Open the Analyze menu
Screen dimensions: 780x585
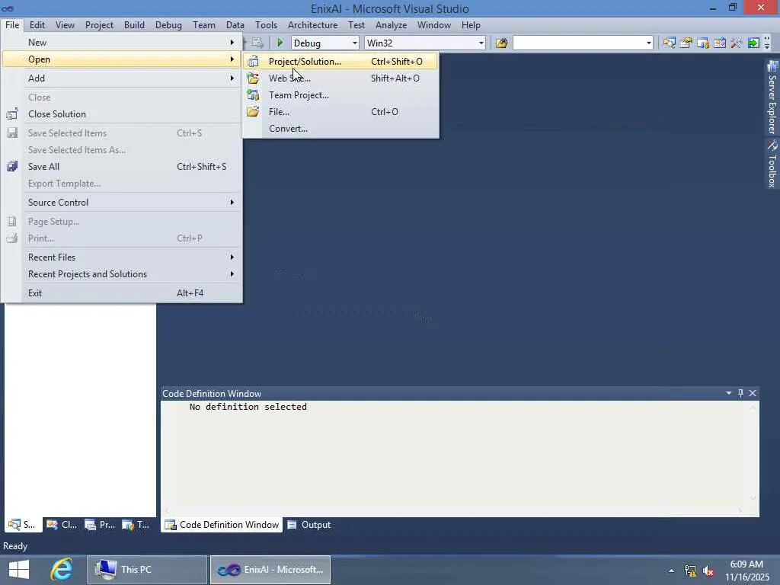click(391, 25)
